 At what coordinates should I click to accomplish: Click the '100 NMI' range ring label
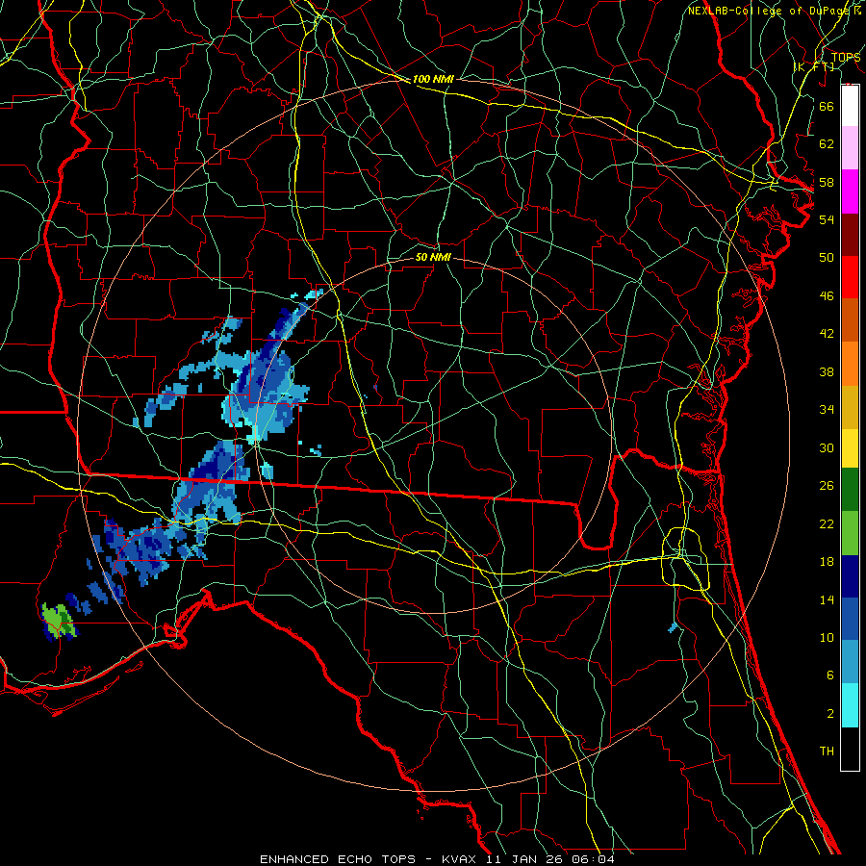point(433,79)
